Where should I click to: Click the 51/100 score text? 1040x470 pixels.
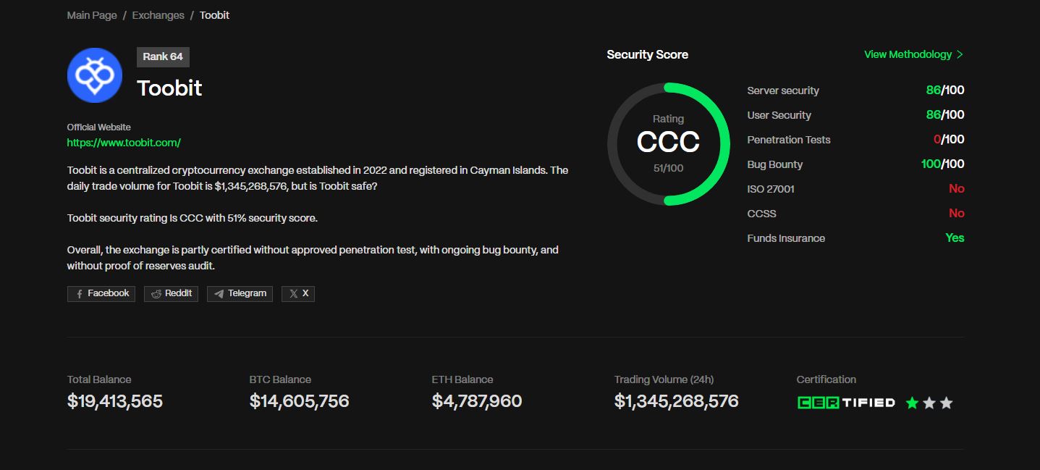pyautogui.click(x=668, y=168)
